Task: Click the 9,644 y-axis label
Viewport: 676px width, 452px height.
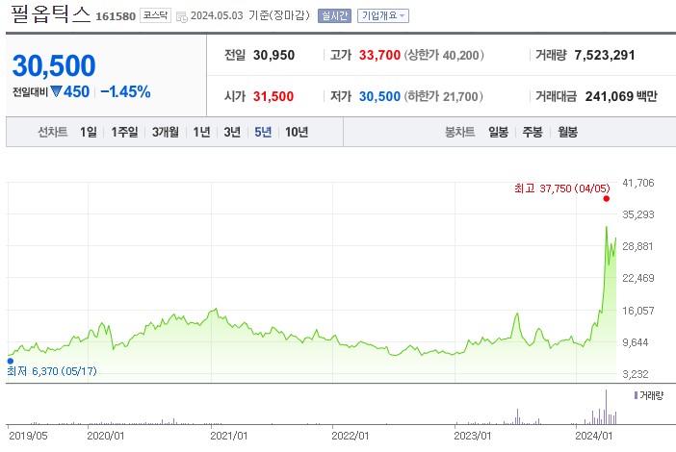Action: [x=636, y=342]
